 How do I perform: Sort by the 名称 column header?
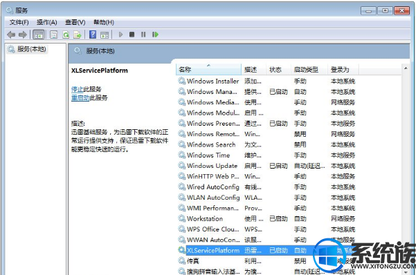click(208, 69)
